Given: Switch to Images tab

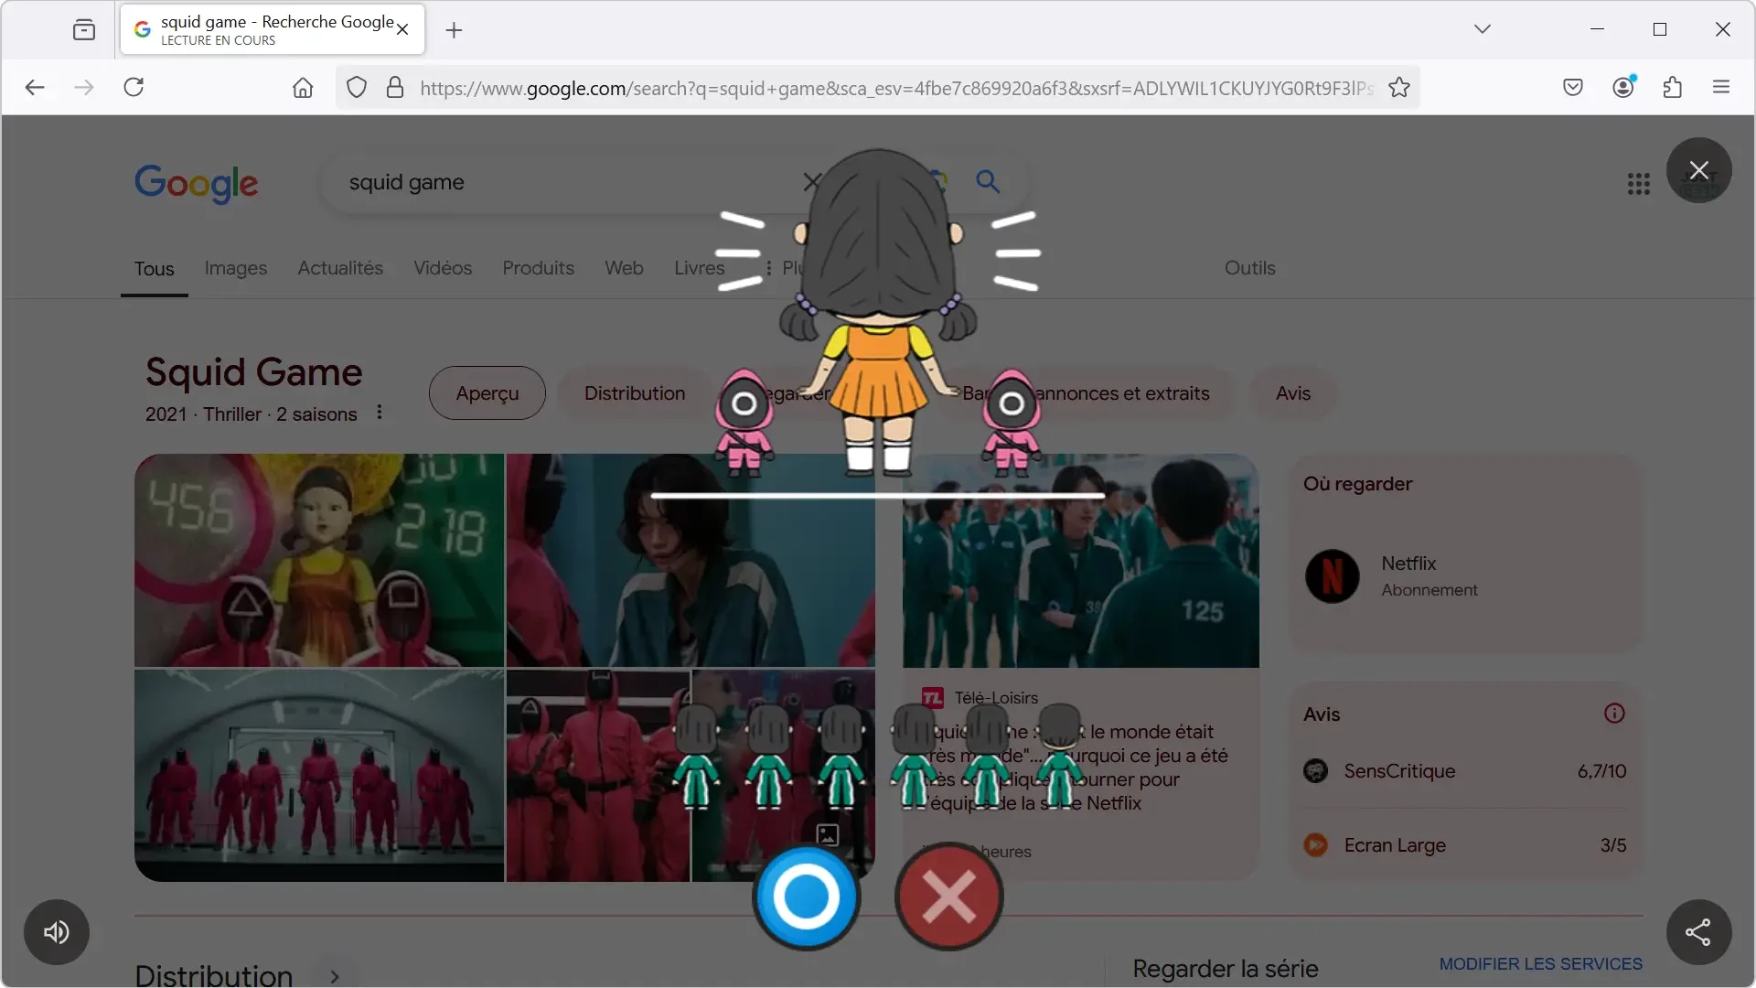Looking at the screenshot, I should click(236, 268).
